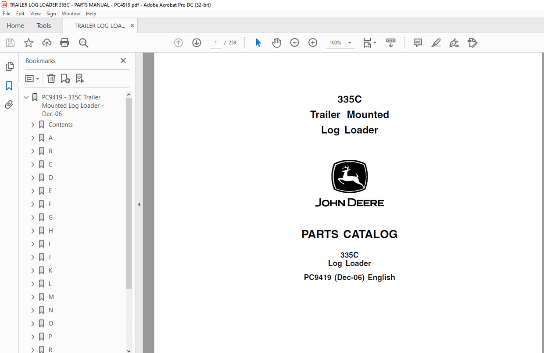Select the Hand tool in toolbar
Image resolution: width=544 pixels, height=353 pixels.
[x=276, y=42]
